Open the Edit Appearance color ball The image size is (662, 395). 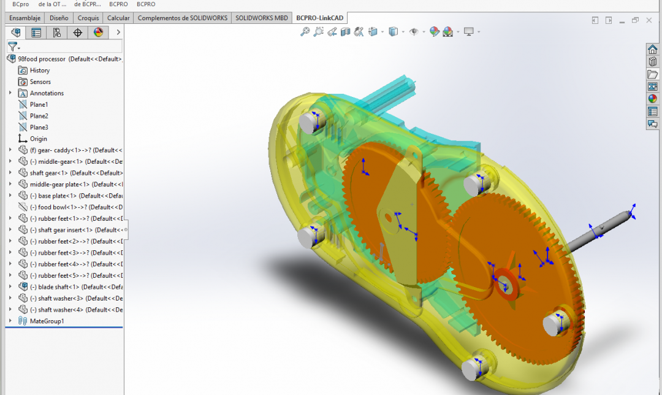(x=435, y=32)
